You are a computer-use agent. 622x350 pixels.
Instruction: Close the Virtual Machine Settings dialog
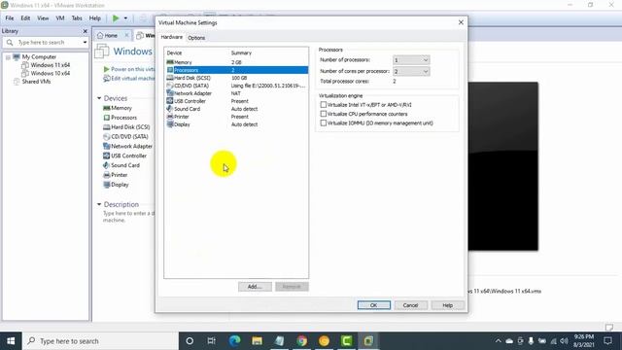(x=461, y=22)
